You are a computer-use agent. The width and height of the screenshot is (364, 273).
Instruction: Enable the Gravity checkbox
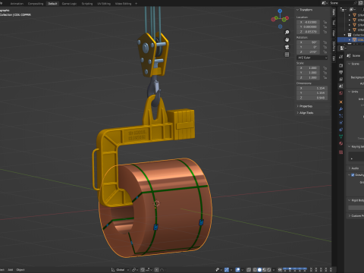coord(353,175)
